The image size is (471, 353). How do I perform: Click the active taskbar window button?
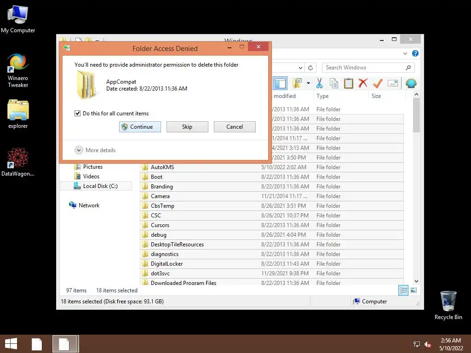pos(65,344)
